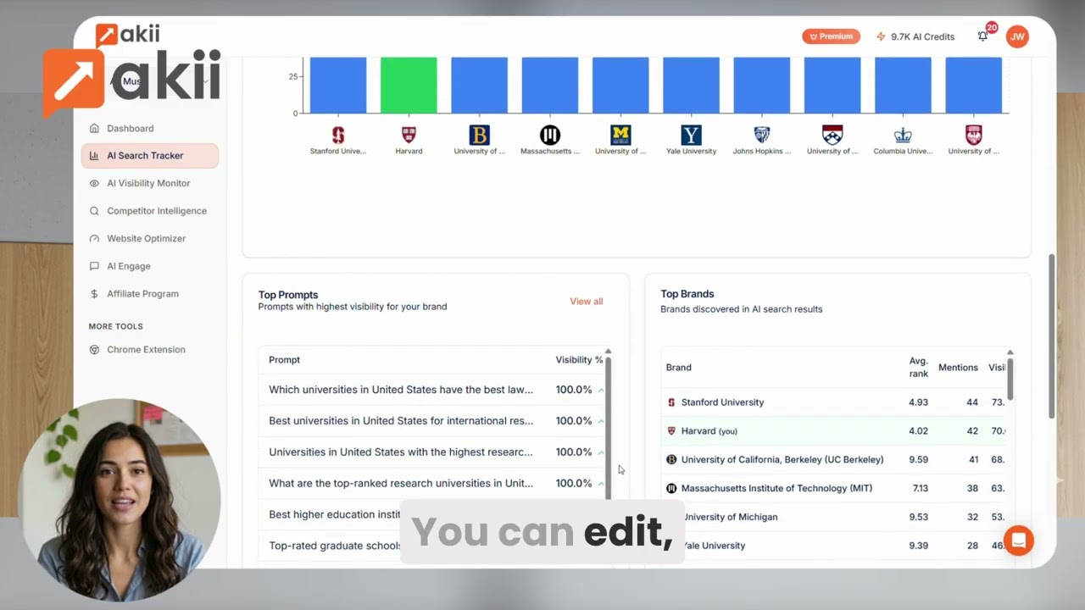The image size is (1085, 610).
Task: Open the orange chat support widget
Action: (1018, 541)
